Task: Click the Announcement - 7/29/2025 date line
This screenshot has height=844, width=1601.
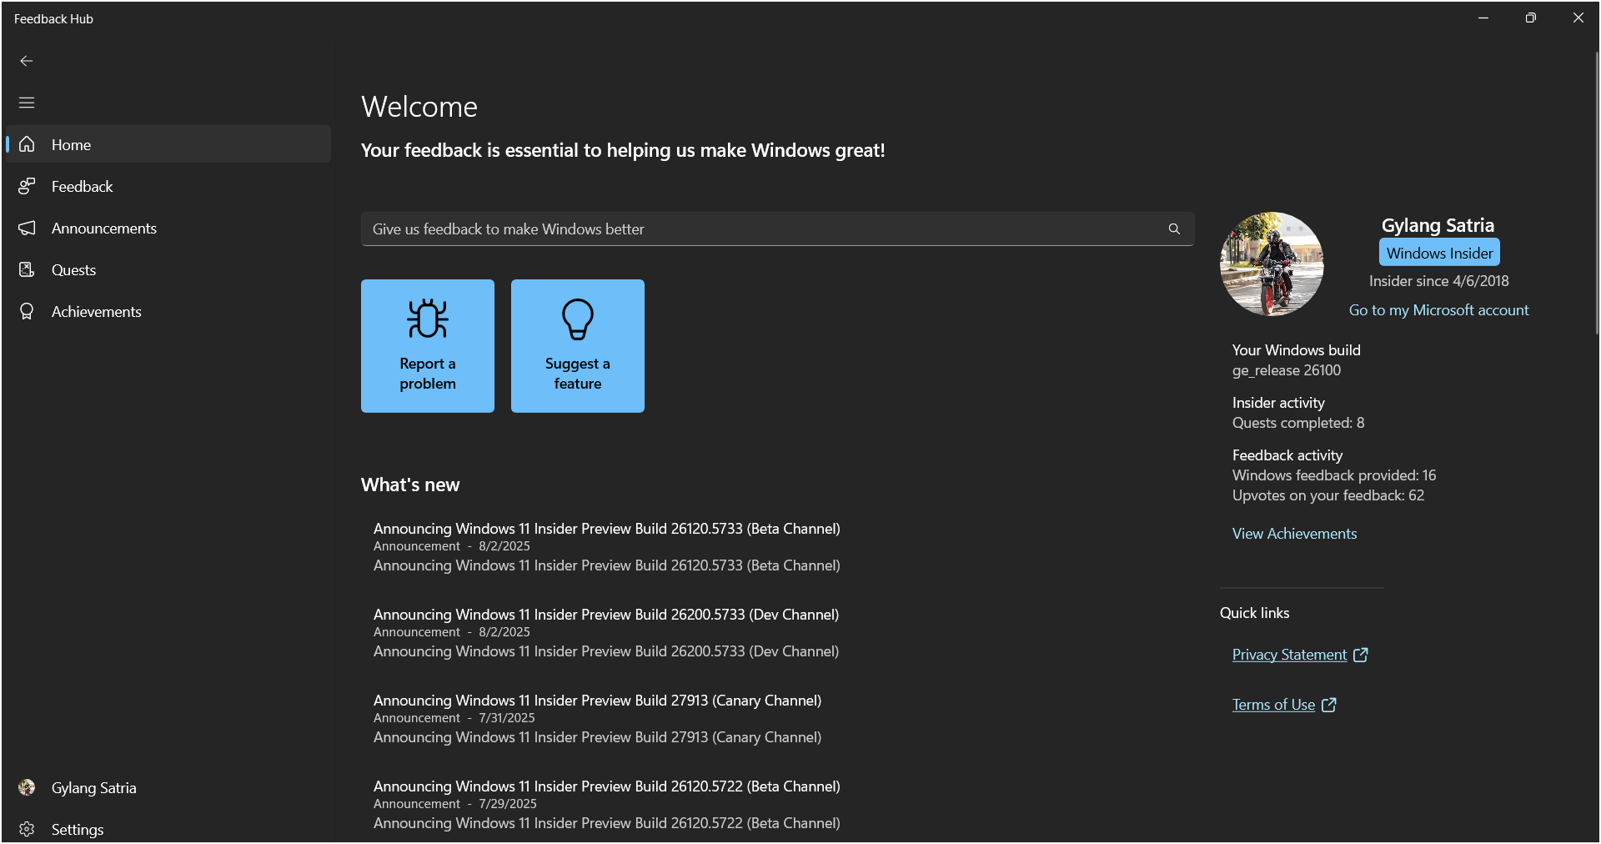Action: pos(455,804)
